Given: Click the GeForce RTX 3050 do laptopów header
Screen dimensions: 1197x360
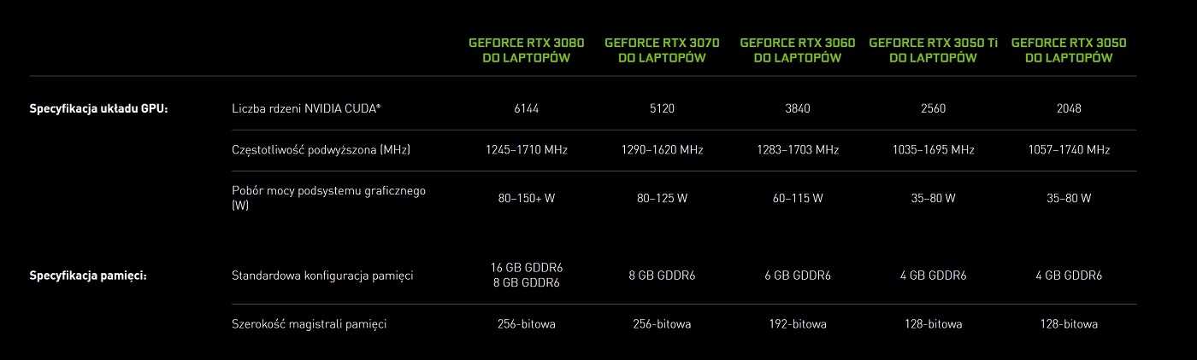Looking at the screenshot, I should 1069,50.
